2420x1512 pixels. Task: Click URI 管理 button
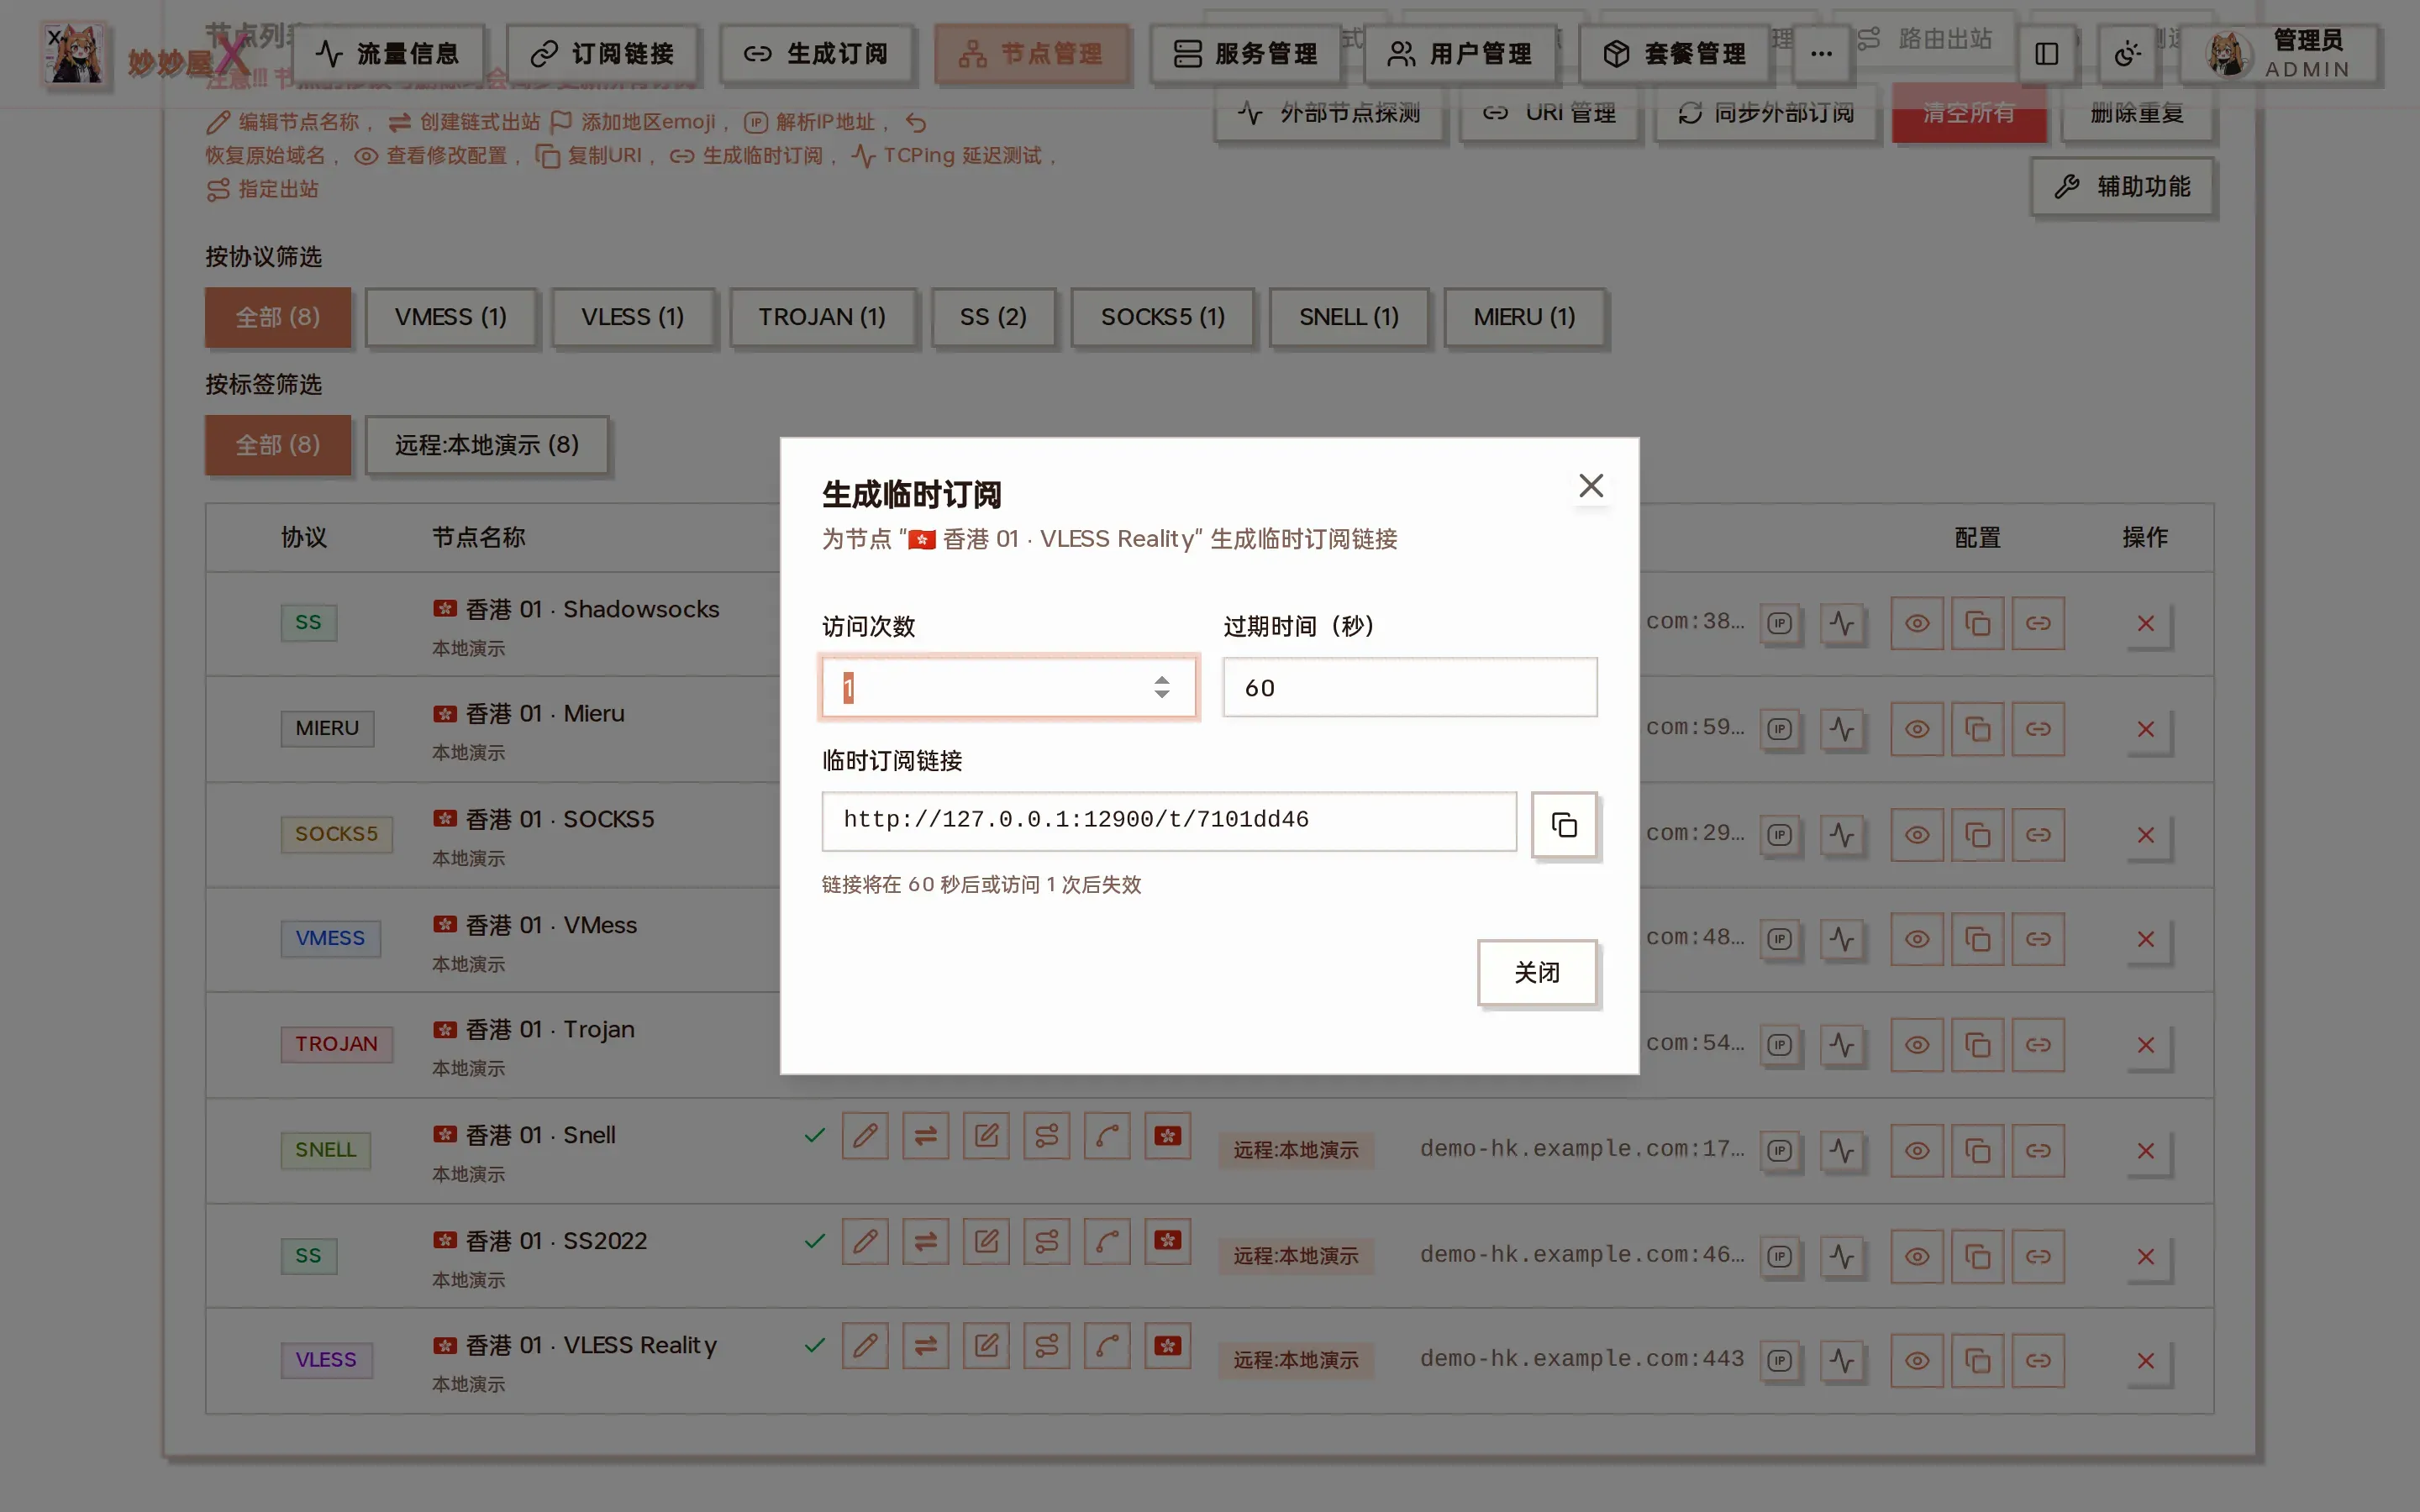[x=1549, y=113]
